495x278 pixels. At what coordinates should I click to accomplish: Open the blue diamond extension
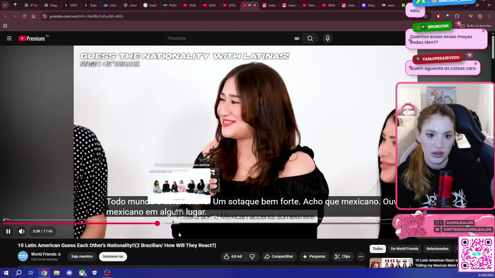click(447, 16)
